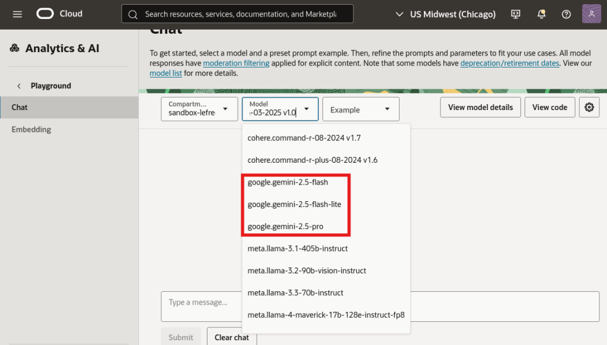Select cohere.command-r-08-2024 v1.7 model
The image size is (607, 345).
(x=326, y=138)
